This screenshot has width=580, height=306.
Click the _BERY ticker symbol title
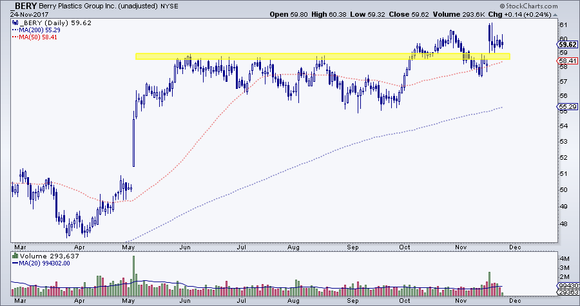point(25,6)
